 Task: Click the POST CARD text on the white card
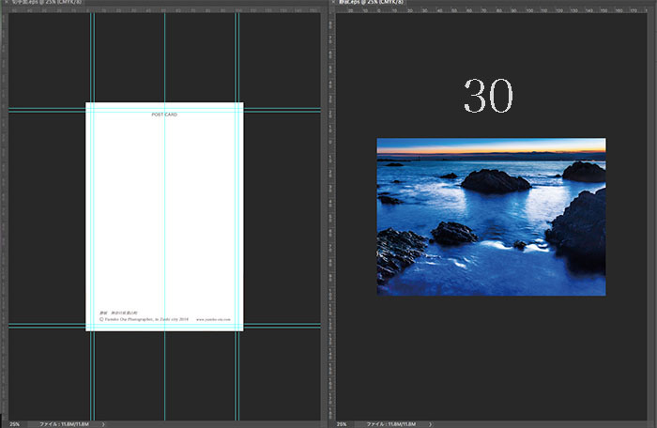pos(164,115)
